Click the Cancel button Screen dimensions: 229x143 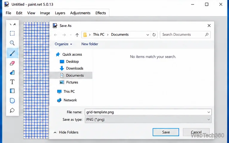pyautogui.click(x=196, y=132)
